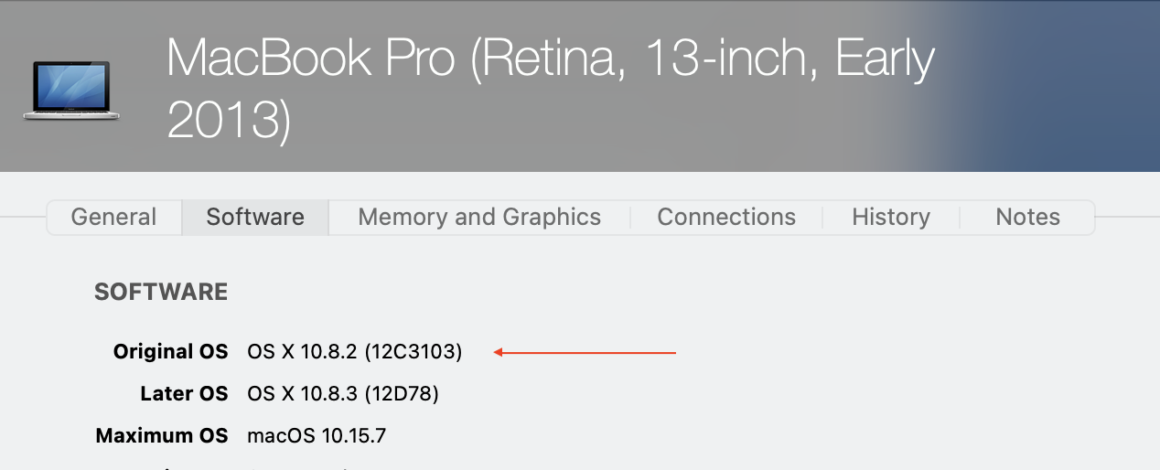Click the MacBook Pro laptop icon

pyautogui.click(x=71, y=91)
